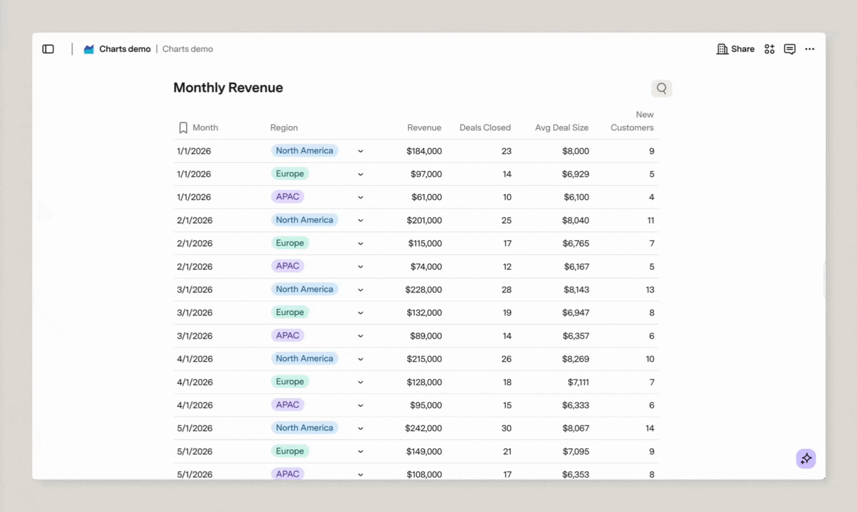Select the APAC tag in 3/1/2026 row
This screenshot has height=512, width=857.
288,336
